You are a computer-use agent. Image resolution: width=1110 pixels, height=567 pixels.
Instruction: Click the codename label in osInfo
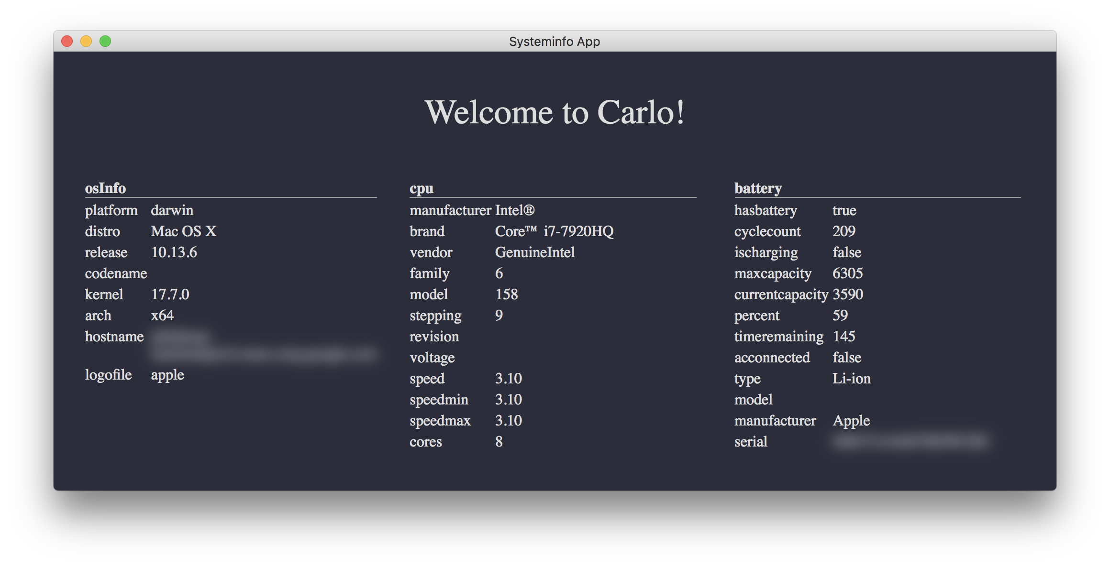tap(116, 273)
